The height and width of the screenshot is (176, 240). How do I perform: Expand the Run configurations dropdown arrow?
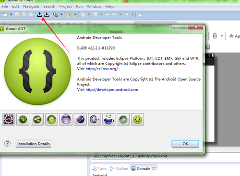61,14
